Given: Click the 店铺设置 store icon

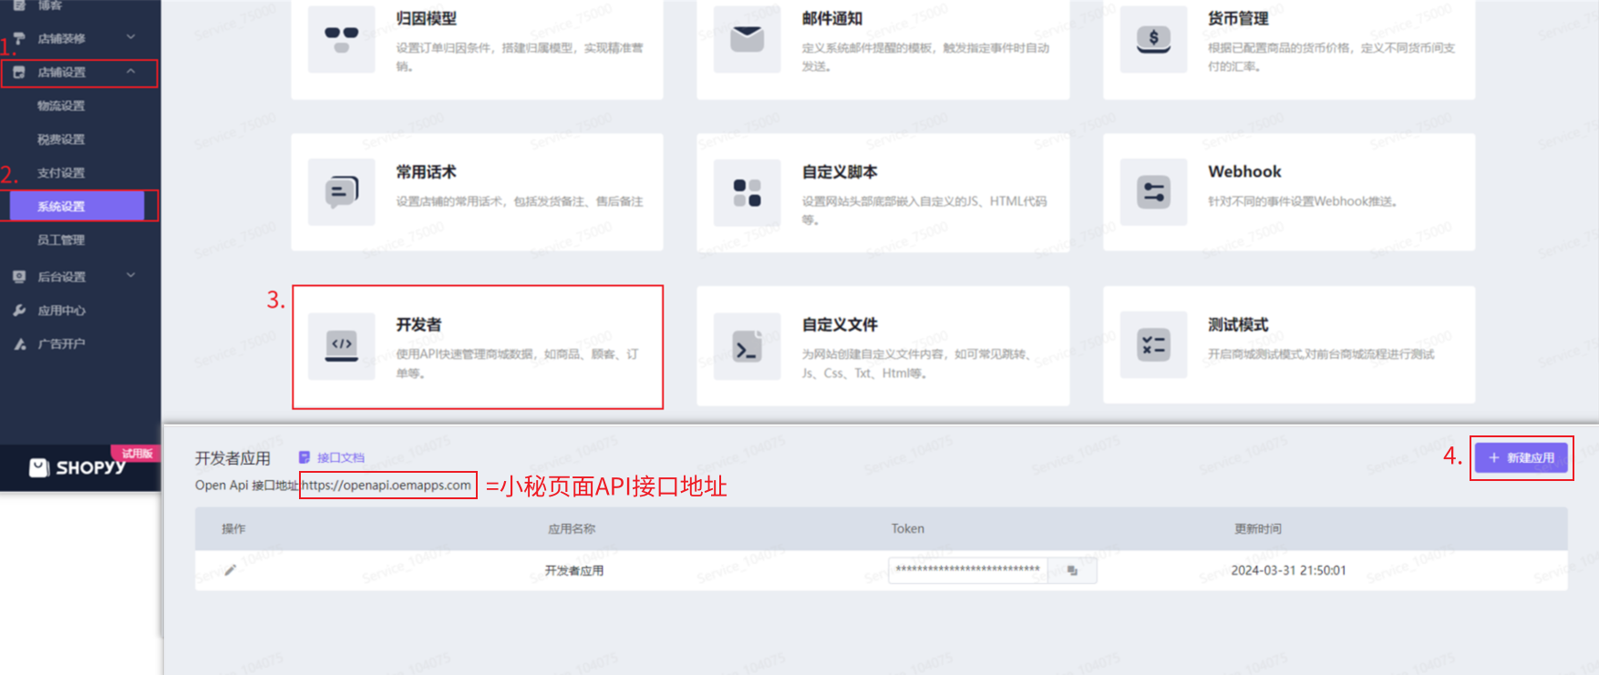Looking at the screenshot, I should (x=19, y=72).
